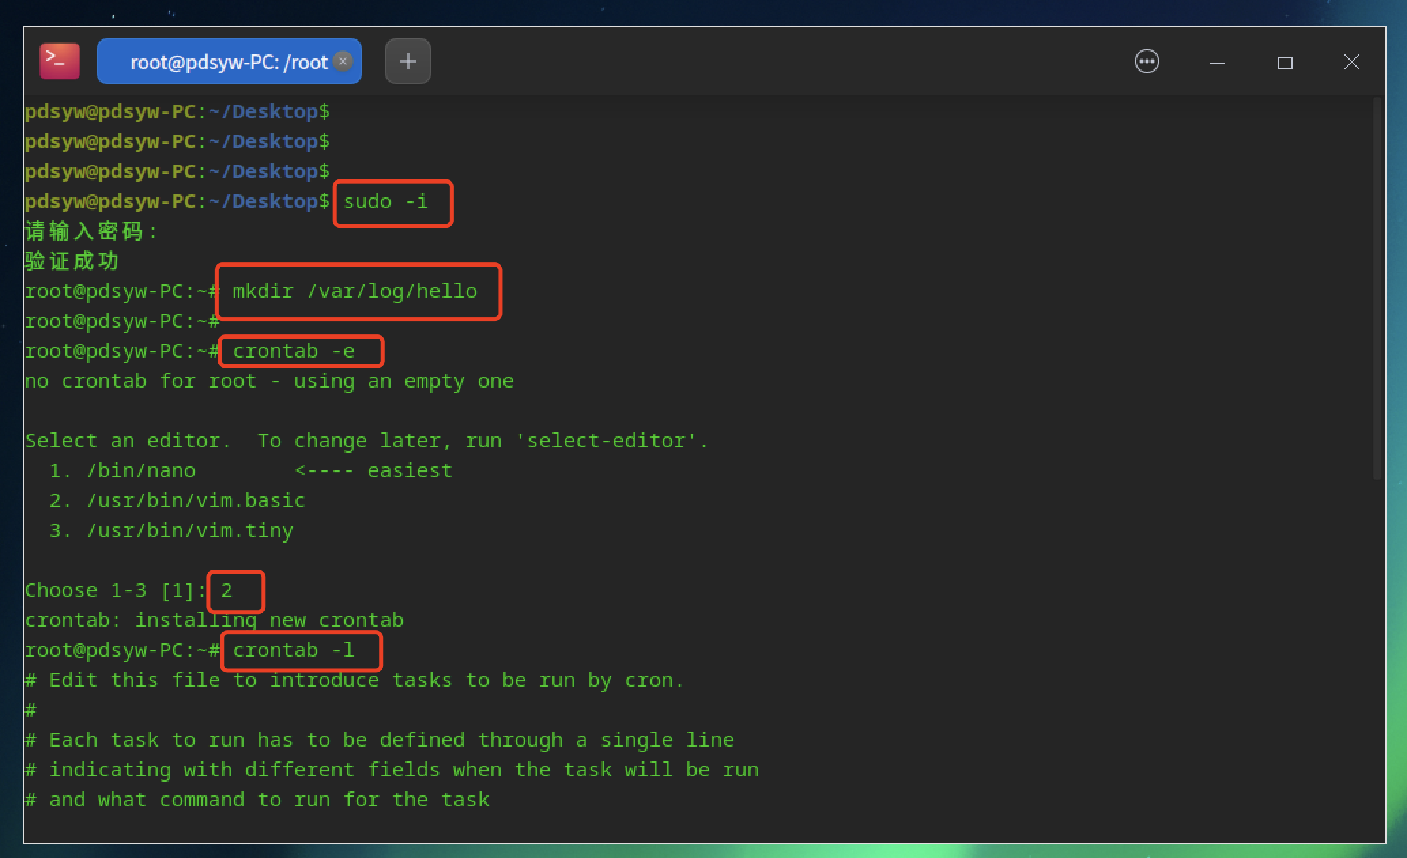Close the root@pdsyw-PC tab with its x
The width and height of the screenshot is (1407, 858).
click(x=343, y=62)
